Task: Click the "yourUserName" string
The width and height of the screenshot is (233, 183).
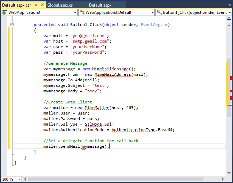Action: [x=87, y=47]
